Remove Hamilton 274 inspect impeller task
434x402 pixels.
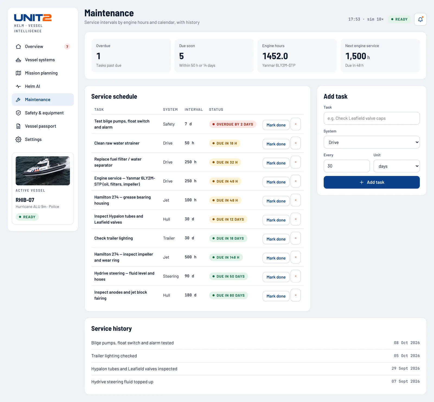point(295,257)
